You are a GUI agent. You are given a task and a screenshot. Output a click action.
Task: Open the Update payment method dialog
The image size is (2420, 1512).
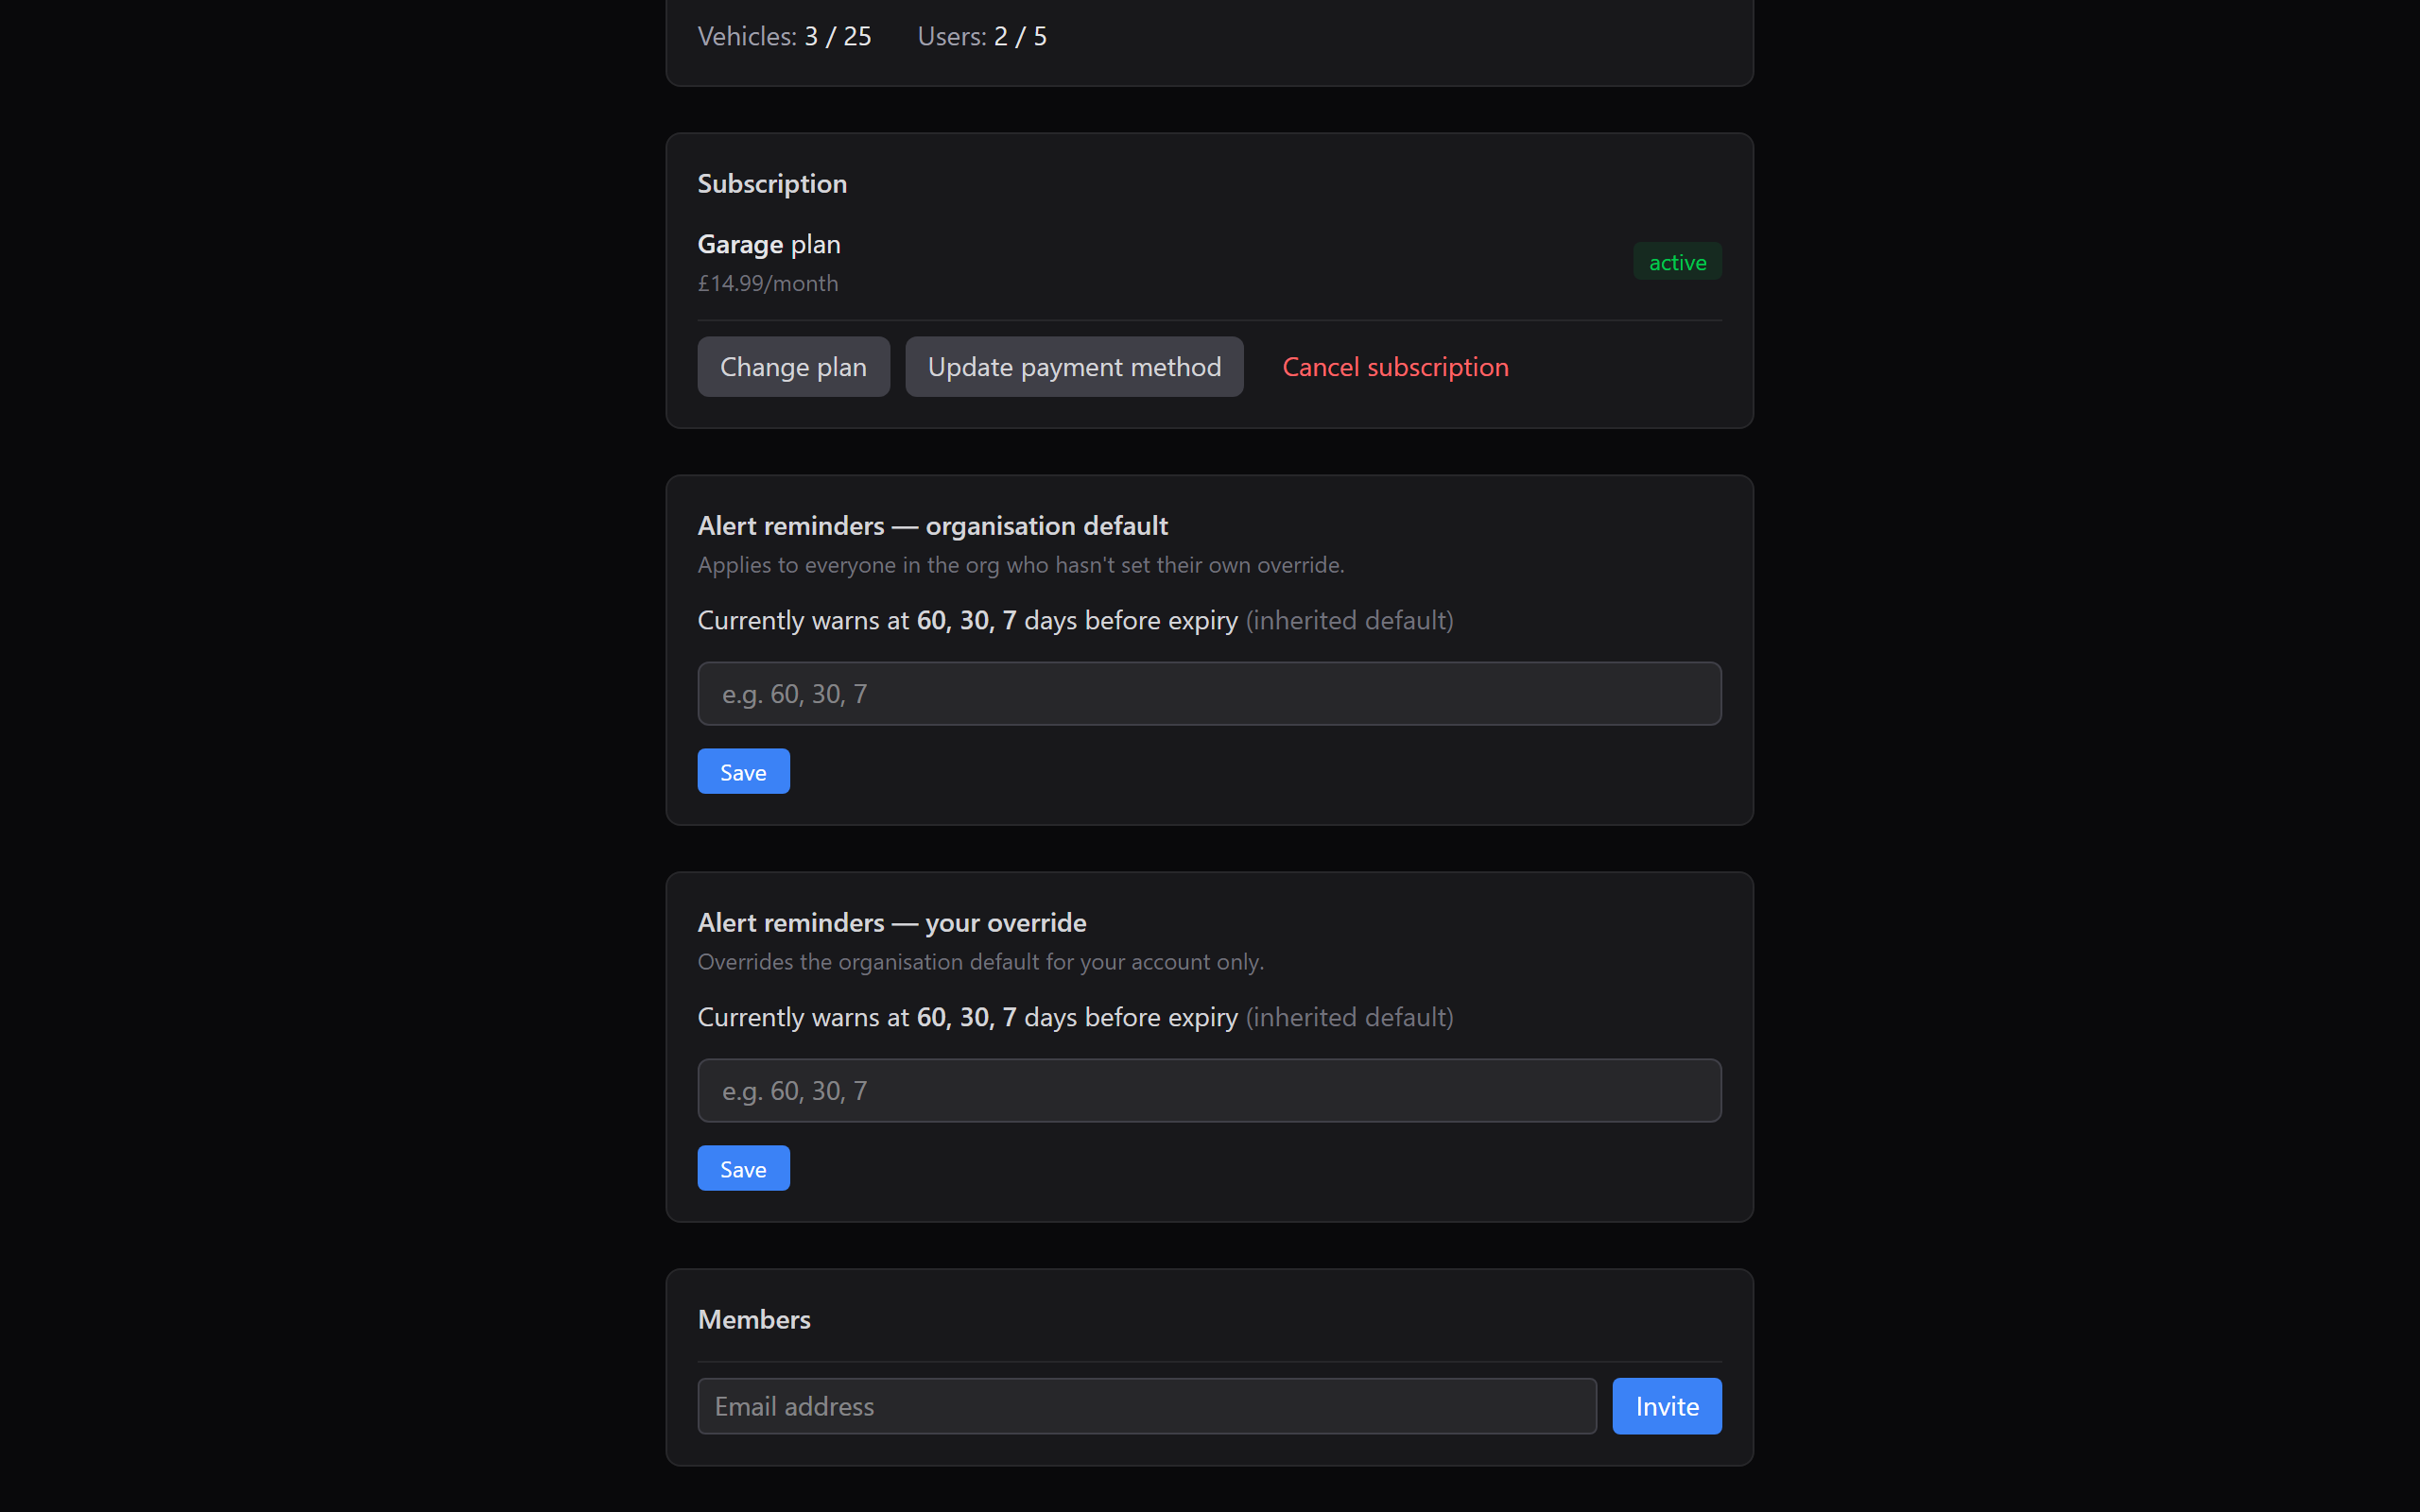1073,366
